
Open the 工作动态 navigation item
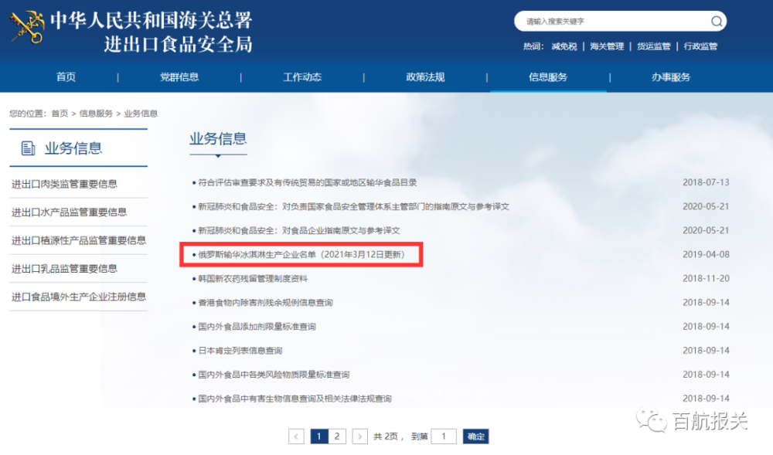click(302, 76)
